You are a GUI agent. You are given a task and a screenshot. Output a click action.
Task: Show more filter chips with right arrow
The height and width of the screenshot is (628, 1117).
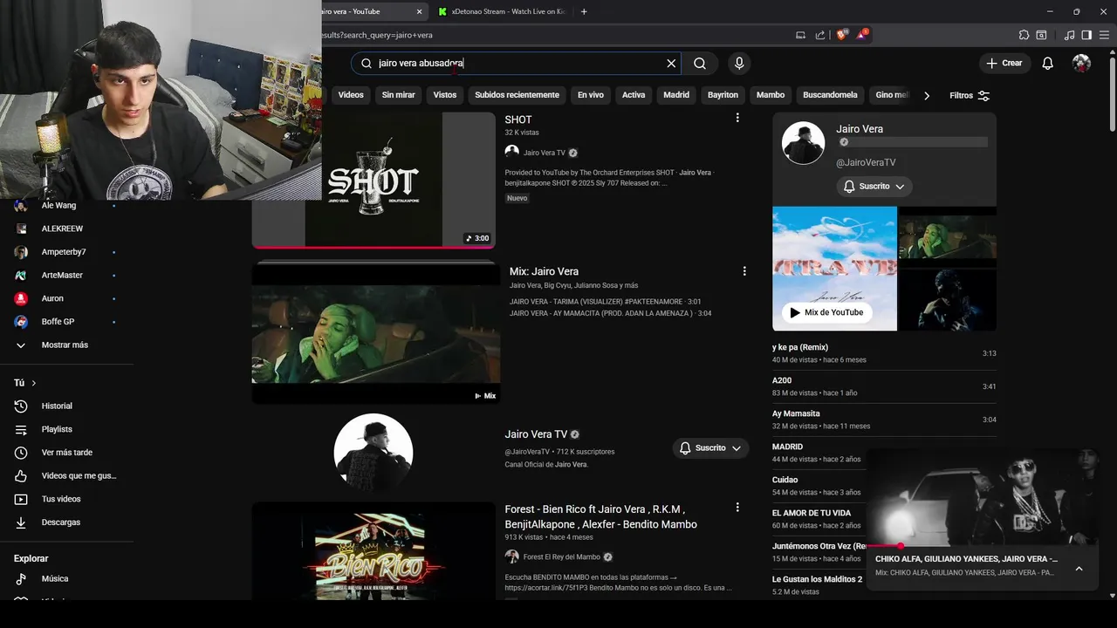point(927,95)
